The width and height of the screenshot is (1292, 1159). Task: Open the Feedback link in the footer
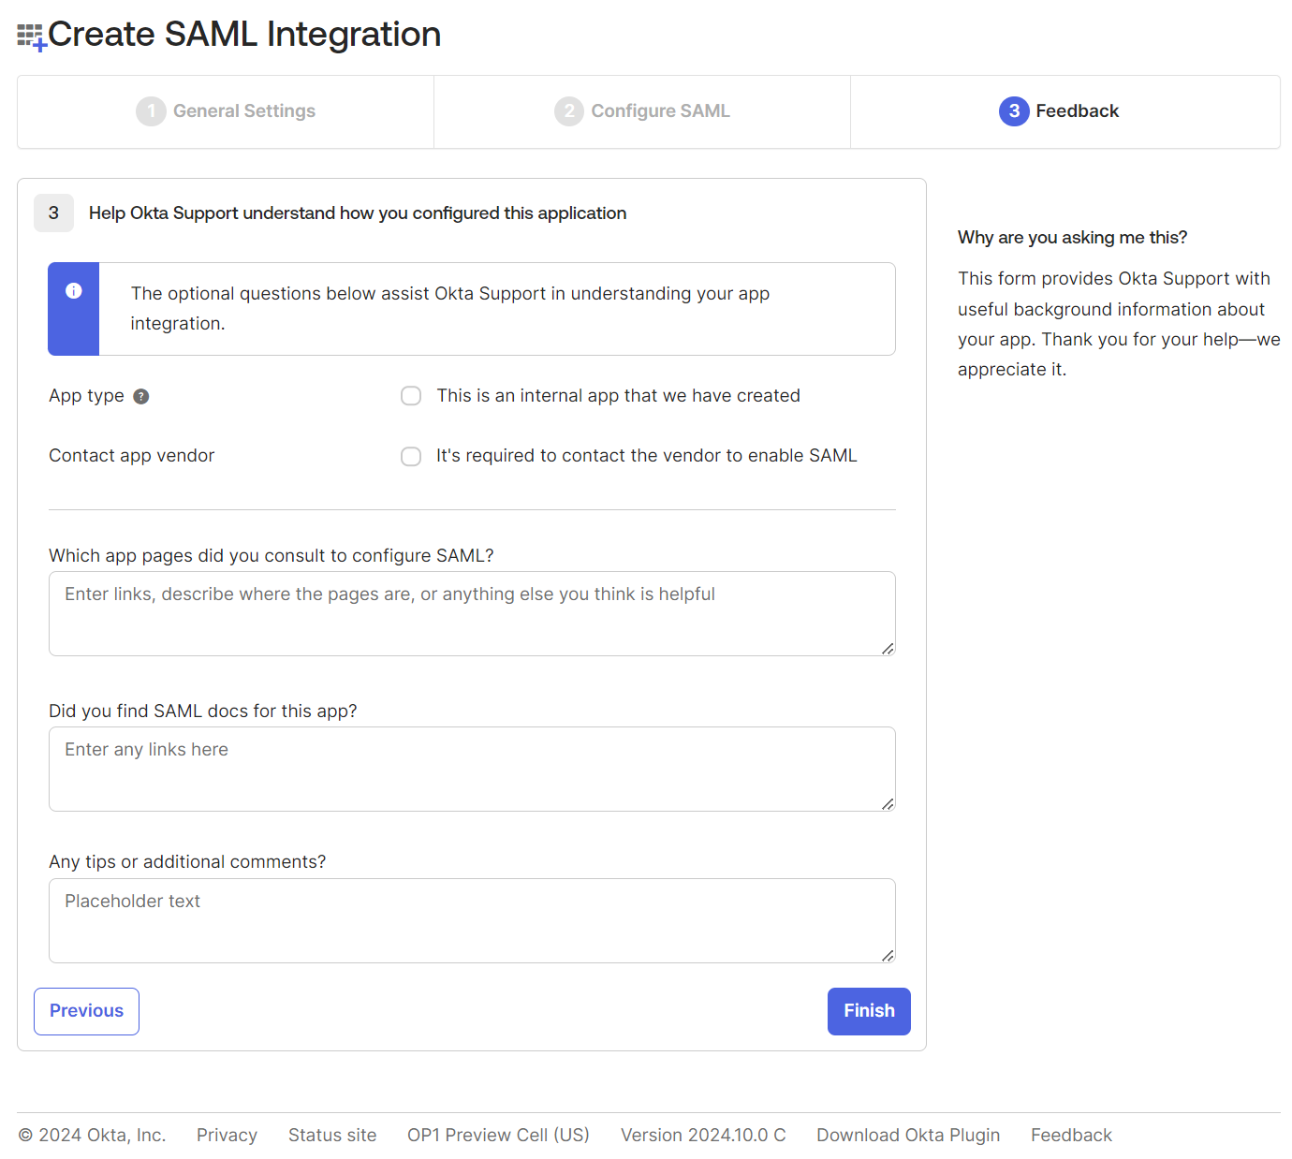pos(1071,1135)
